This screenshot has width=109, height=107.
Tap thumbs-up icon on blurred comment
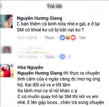pos(62,57)
